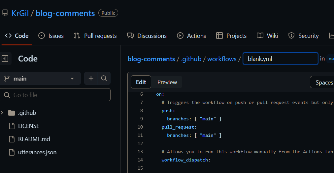This screenshot has width=334, height=173.
Task: Open the Pull requests tab
Action: (95, 36)
